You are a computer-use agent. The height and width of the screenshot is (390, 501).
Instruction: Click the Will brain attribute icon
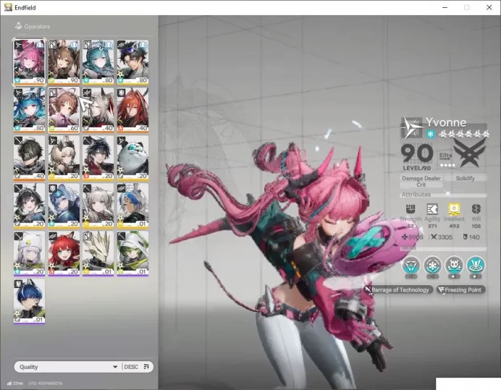(x=476, y=209)
